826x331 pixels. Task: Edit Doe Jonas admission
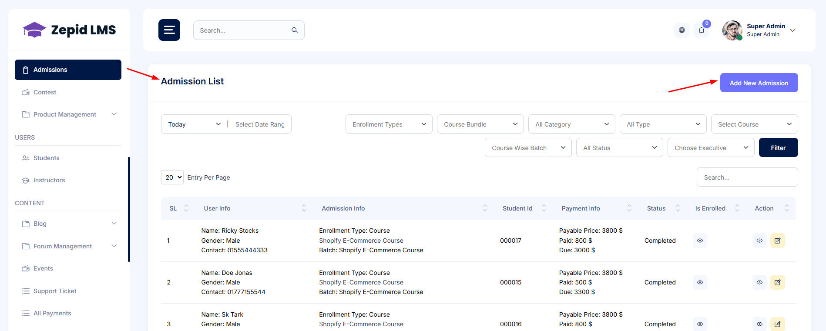(x=778, y=282)
